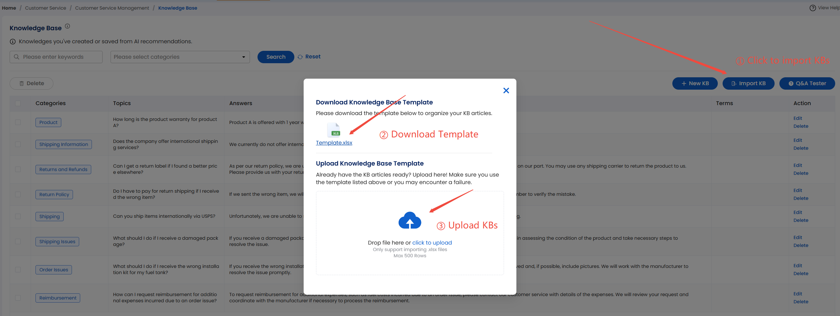
Task: Click the Shipping Information category tag
Action: click(x=64, y=144)
